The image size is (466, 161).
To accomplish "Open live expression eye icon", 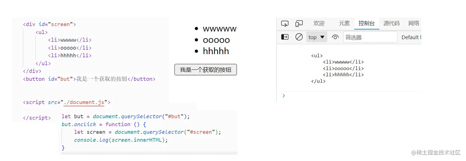I will (335, 37).
